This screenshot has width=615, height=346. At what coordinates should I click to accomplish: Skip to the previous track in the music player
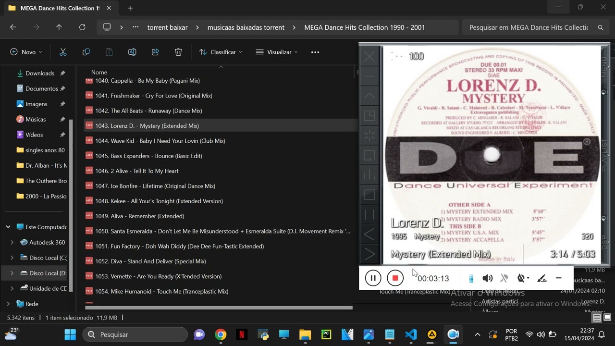(369, 235)
